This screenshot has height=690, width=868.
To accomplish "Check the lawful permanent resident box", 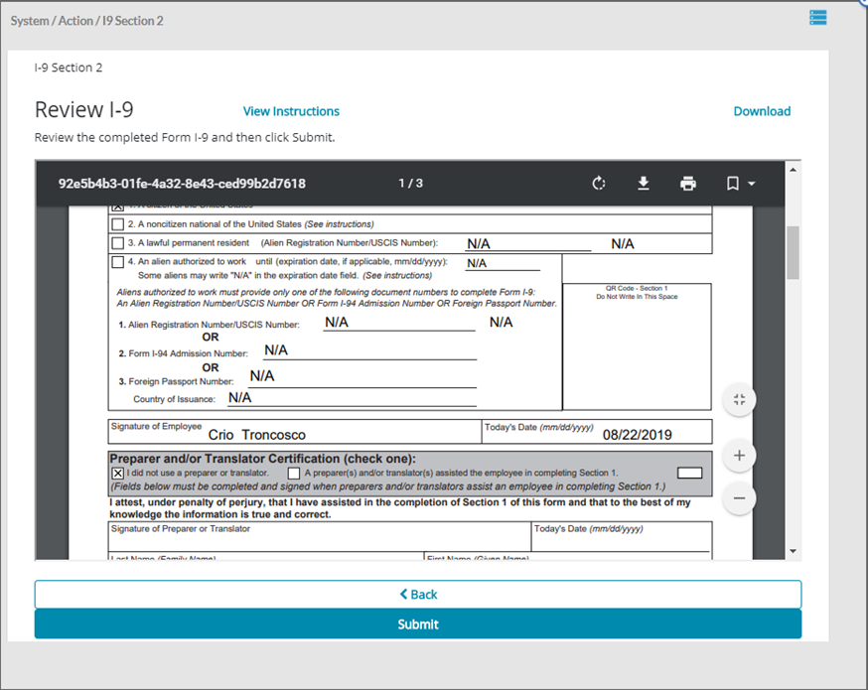I will [x=117, y=243].
